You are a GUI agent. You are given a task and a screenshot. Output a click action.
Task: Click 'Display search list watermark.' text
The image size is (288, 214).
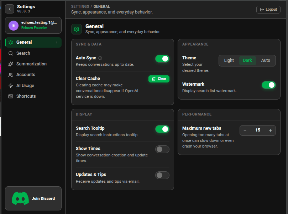tap(209, 91)
